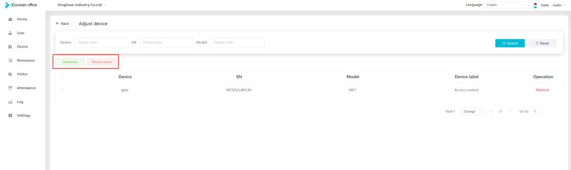This screenshot has width=571, height=170.
Task: Click the Device column header
Action: [x=125, y=76]
